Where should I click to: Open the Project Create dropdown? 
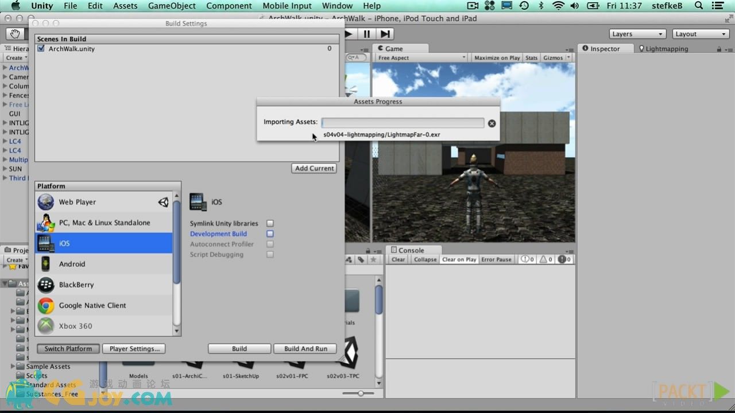click(17, 260)
